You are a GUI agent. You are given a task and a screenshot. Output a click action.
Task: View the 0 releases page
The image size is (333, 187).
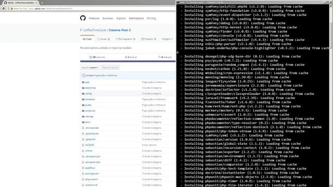(x=165, y=57)
